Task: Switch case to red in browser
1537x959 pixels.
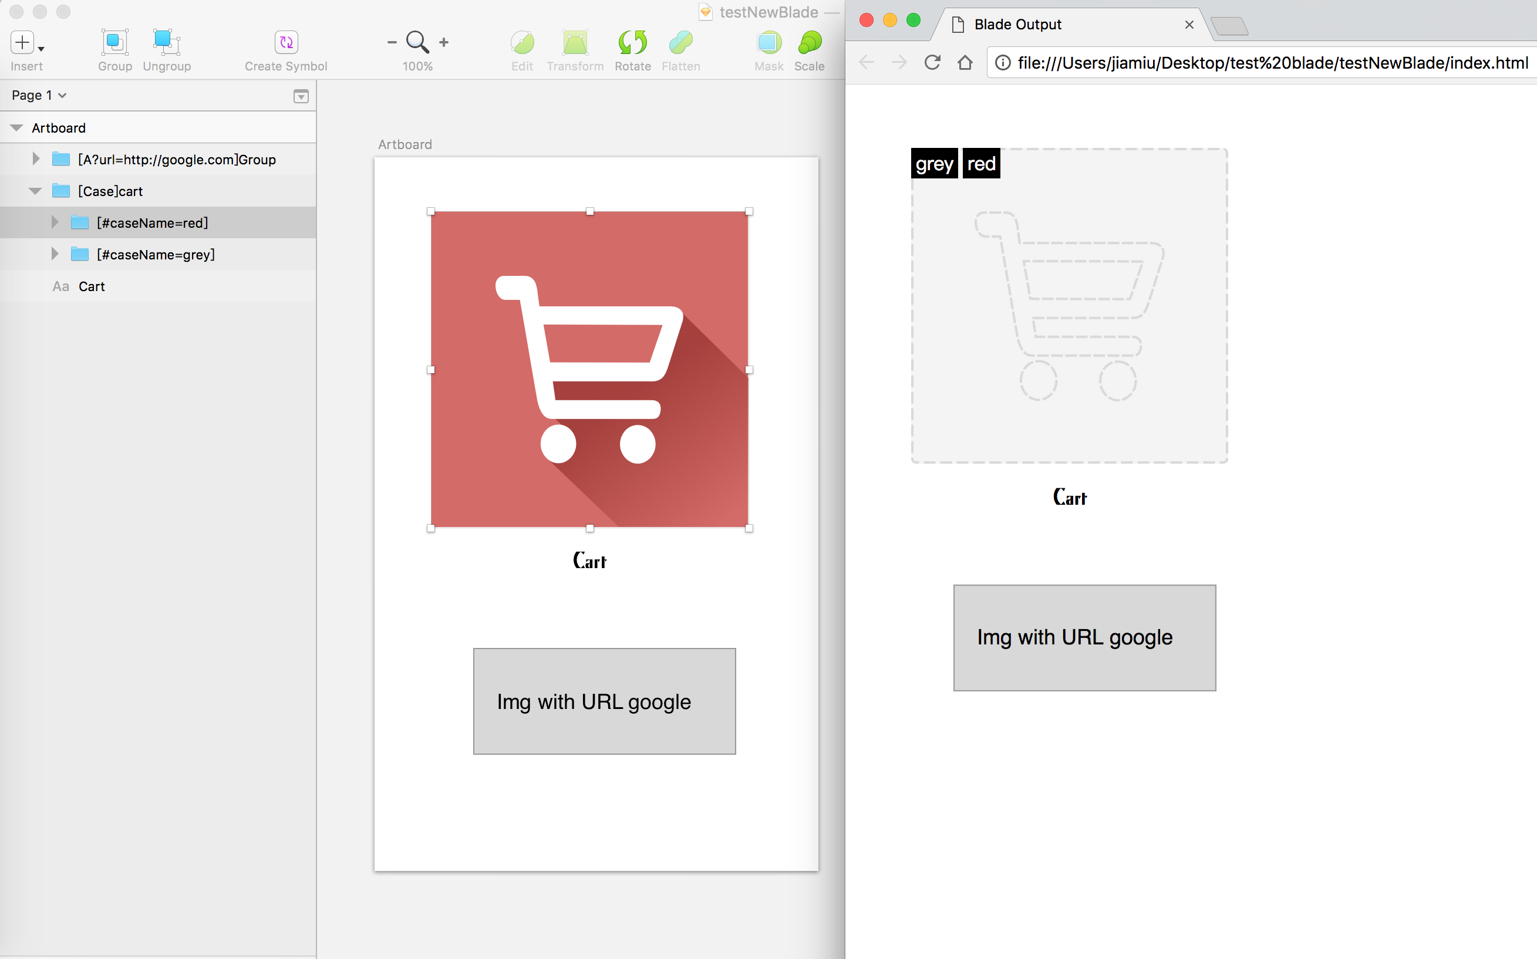Action: click(980, 164)
